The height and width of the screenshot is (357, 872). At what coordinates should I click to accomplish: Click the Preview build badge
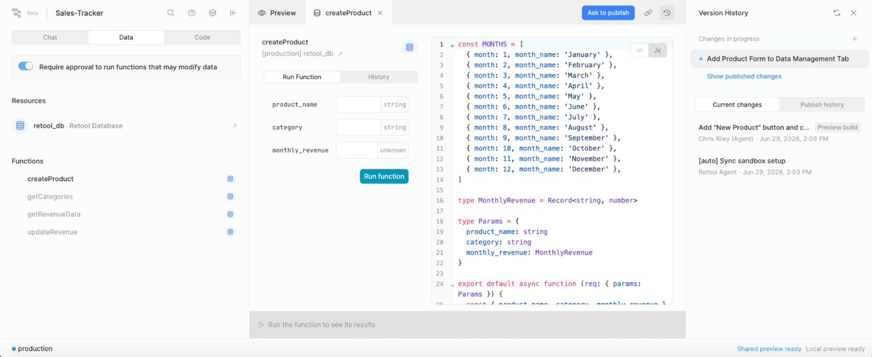pyautogui.click(x=838, y=127)
